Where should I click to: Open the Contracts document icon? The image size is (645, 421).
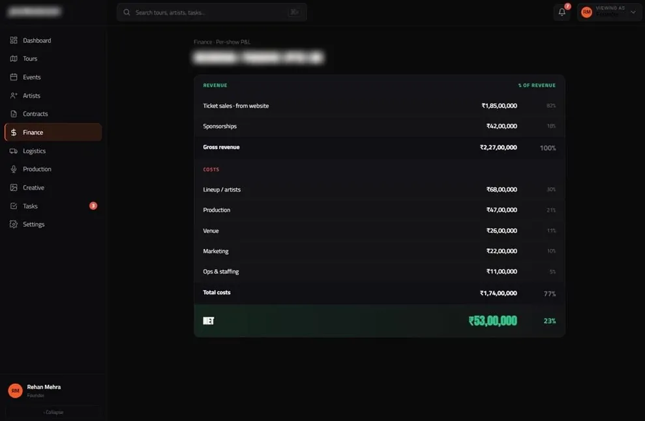pyautogui.click(x=14, y=114)
